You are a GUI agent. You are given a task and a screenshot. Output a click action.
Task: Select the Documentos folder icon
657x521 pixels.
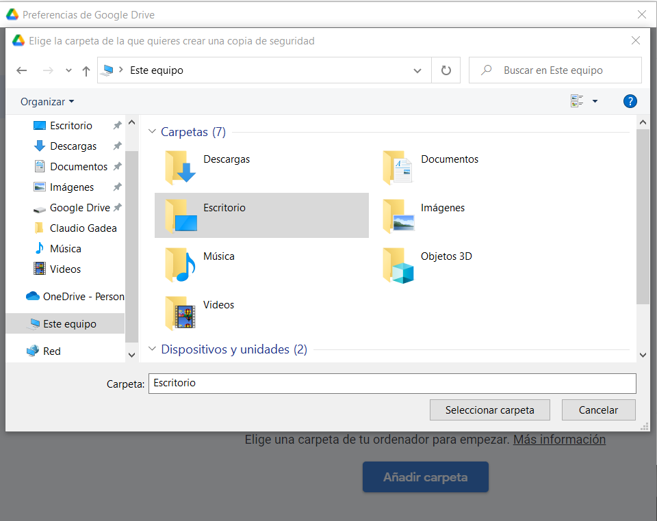(x=398, y=168)
